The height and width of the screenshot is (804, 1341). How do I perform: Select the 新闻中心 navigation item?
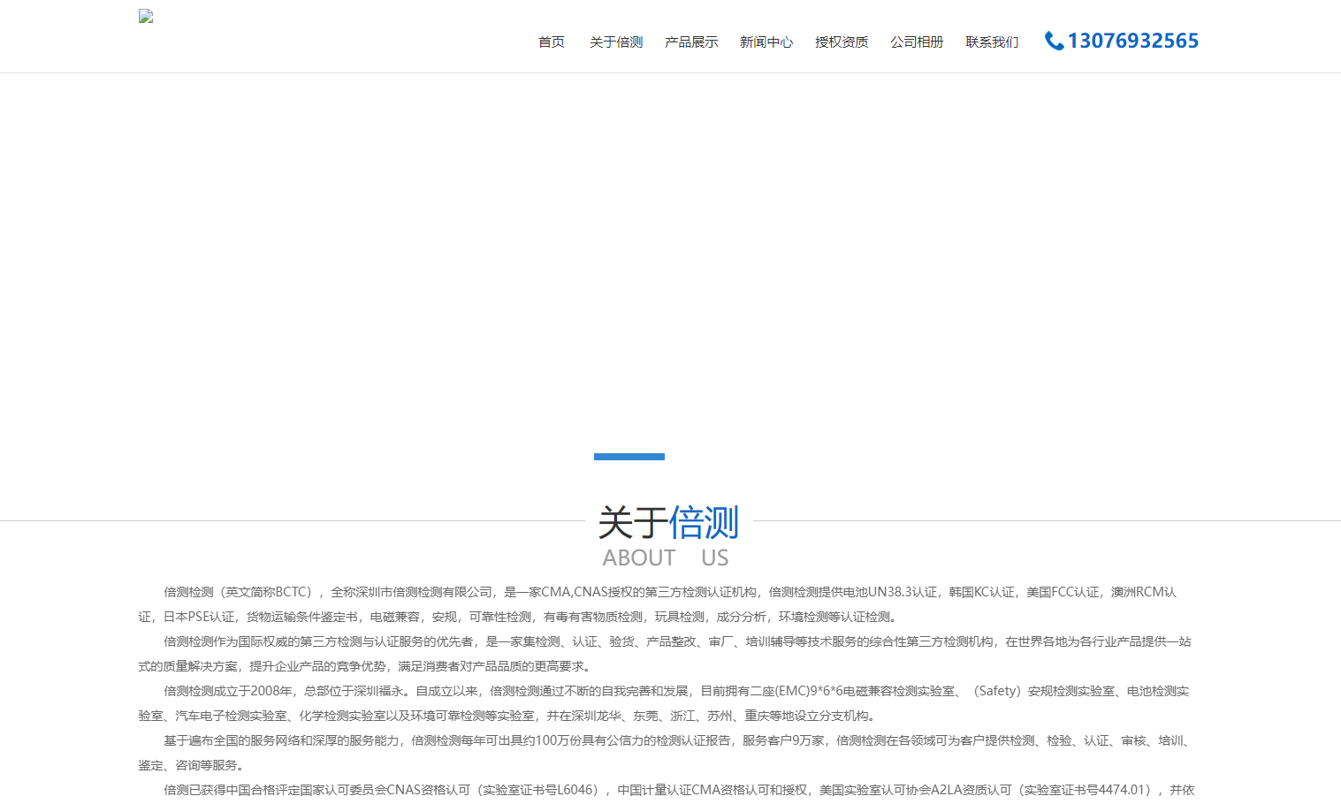[766, 42]
